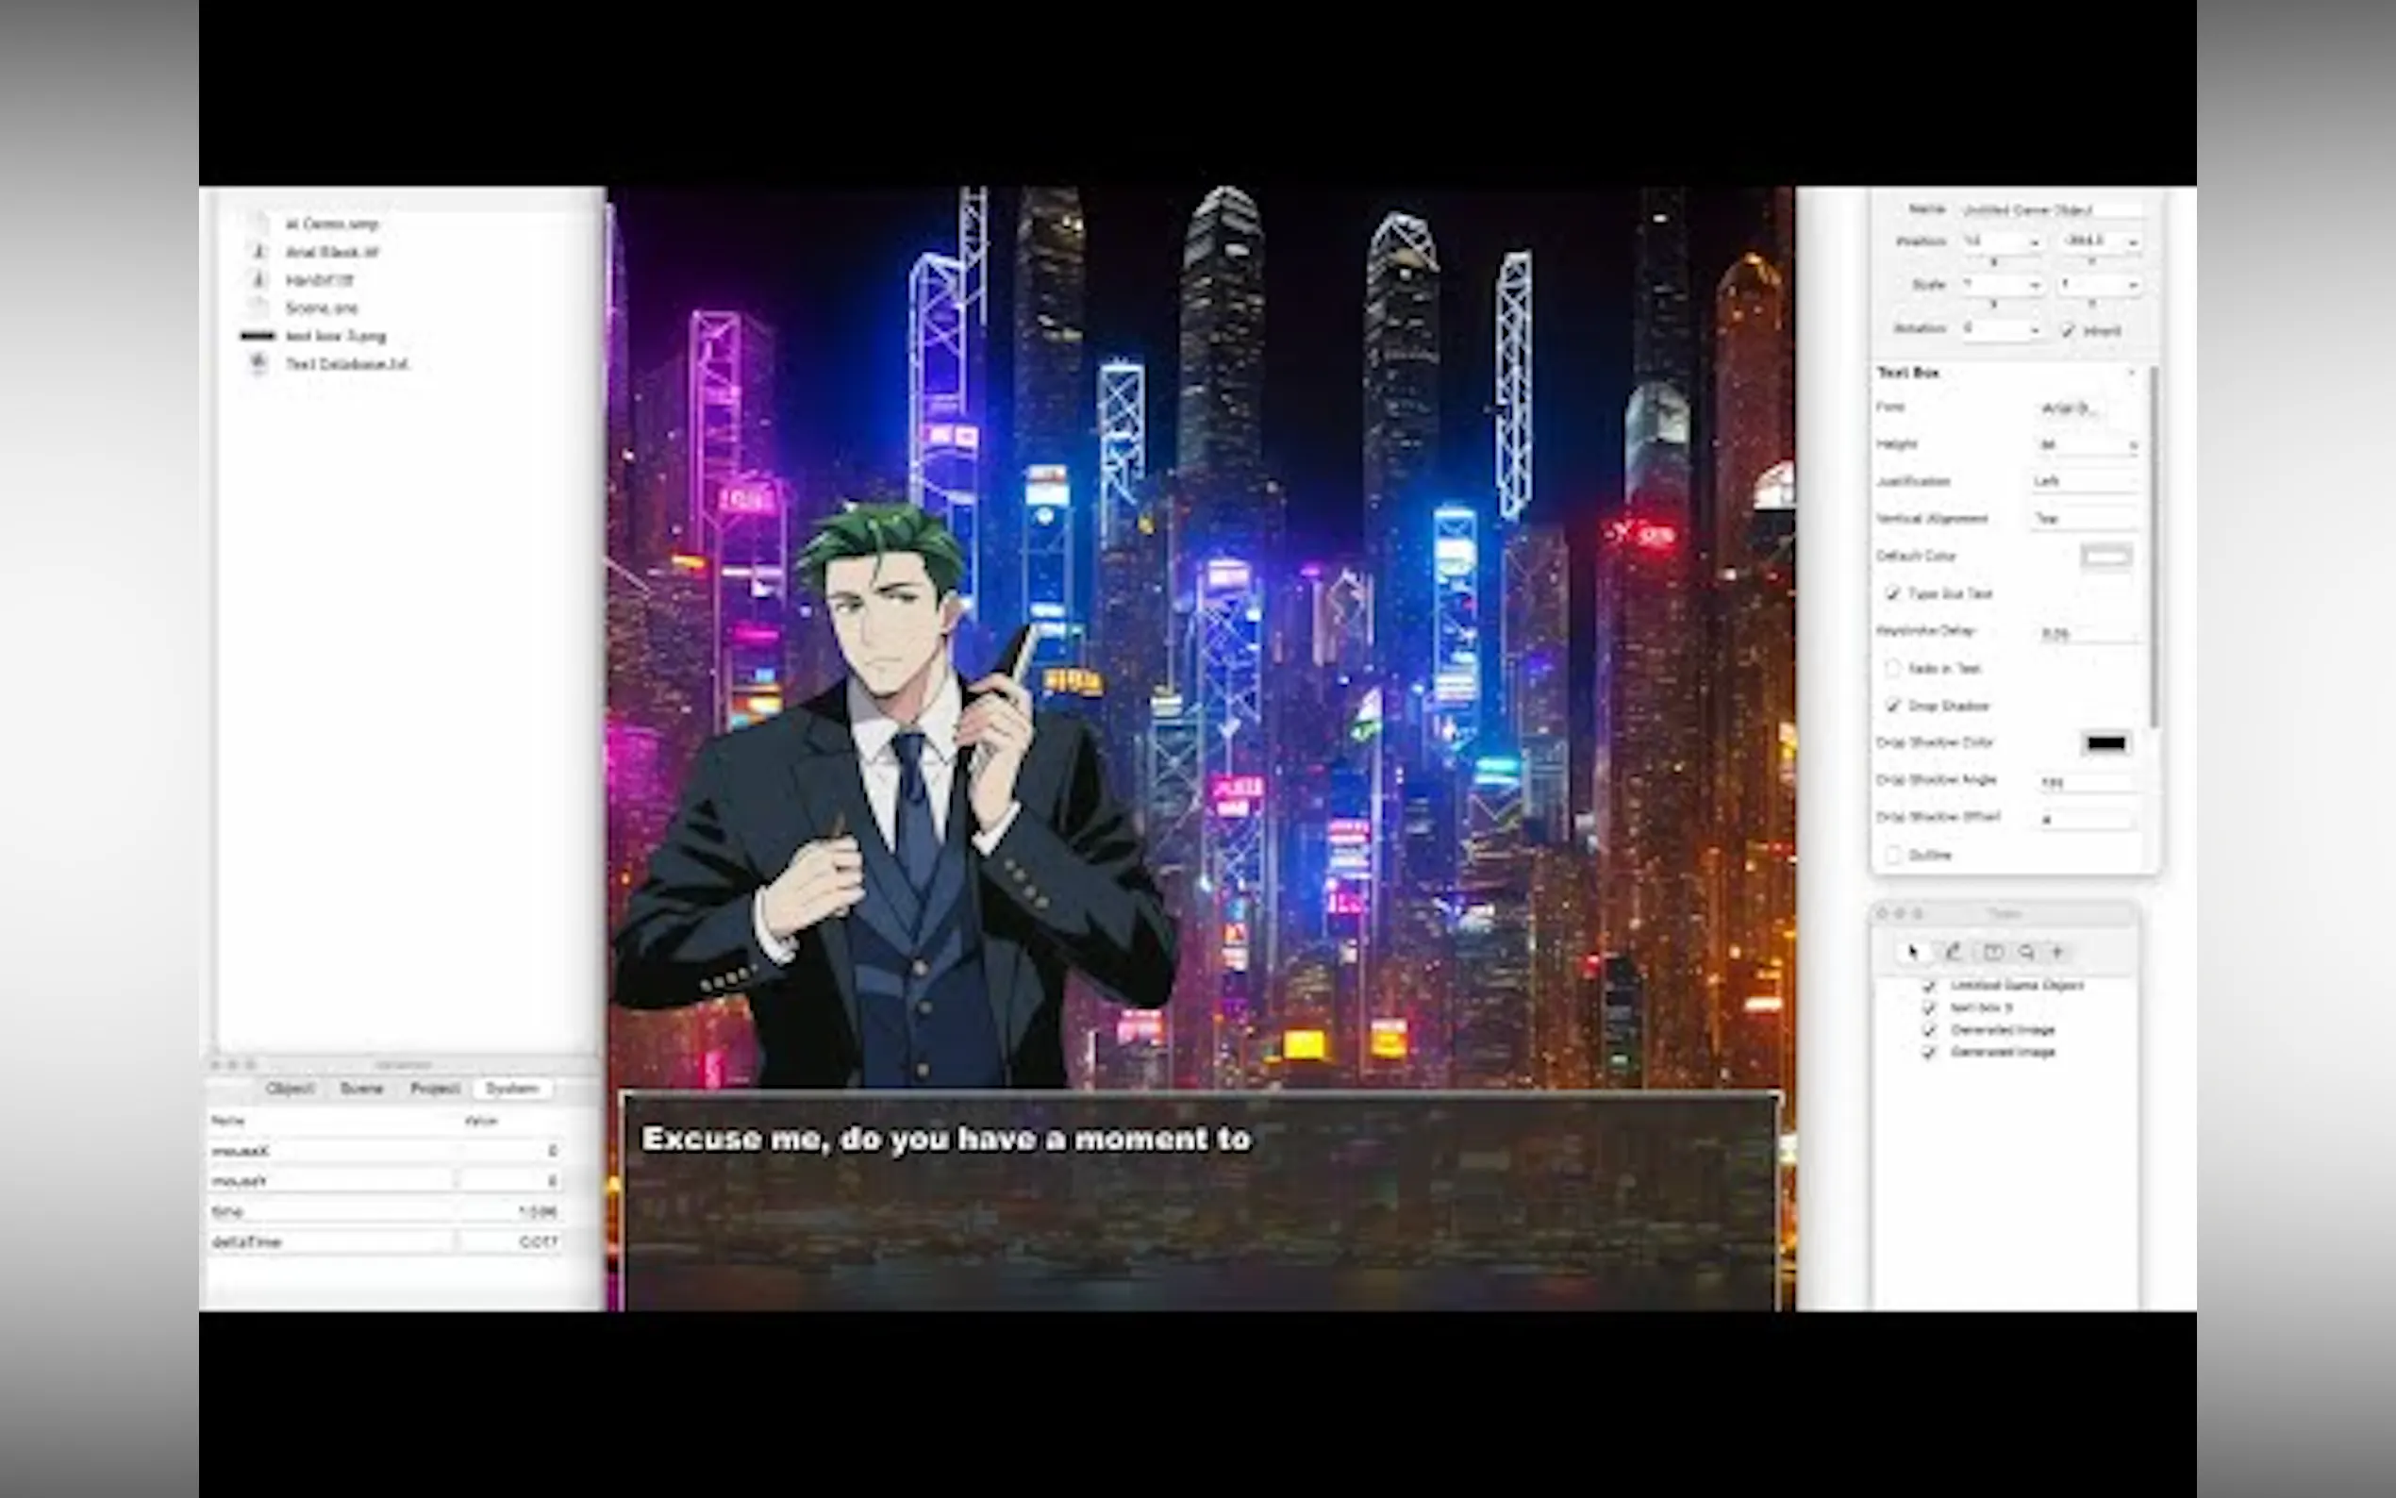Switch to the Project variables tab

click(x=435, y=1088)
